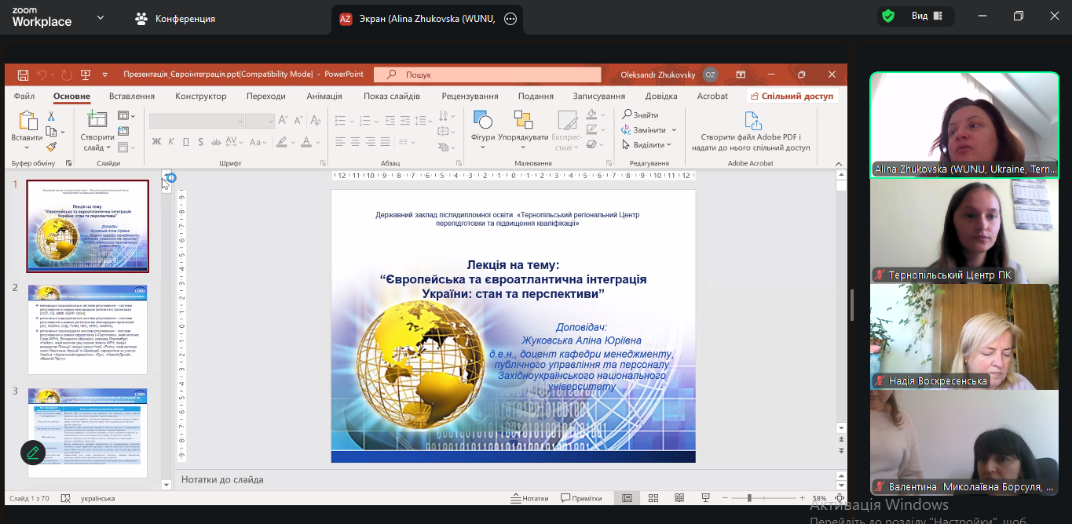Viewport: 1072px width, 524px height.
Task: Expand the Створити слайд dropdown arrow
Action: (x=108, y=147)
